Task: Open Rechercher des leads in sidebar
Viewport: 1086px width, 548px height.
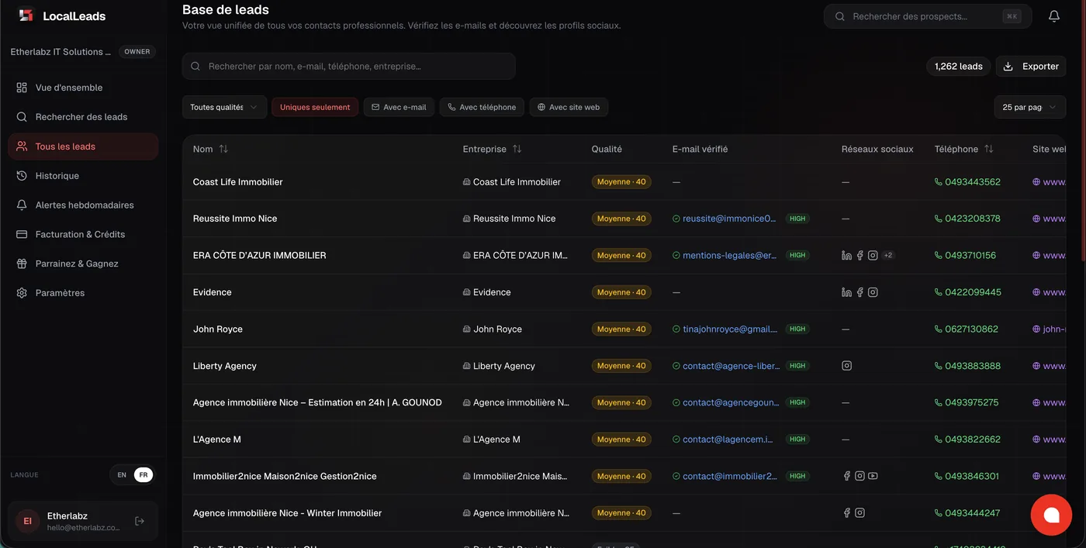Action: coord(83,117)
